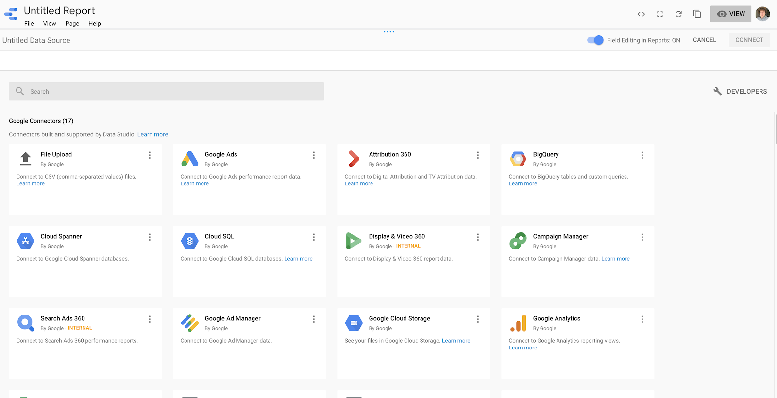Click the VIEW button
The height and width of the screenshot is (398, 777).
tap(731, 14)
